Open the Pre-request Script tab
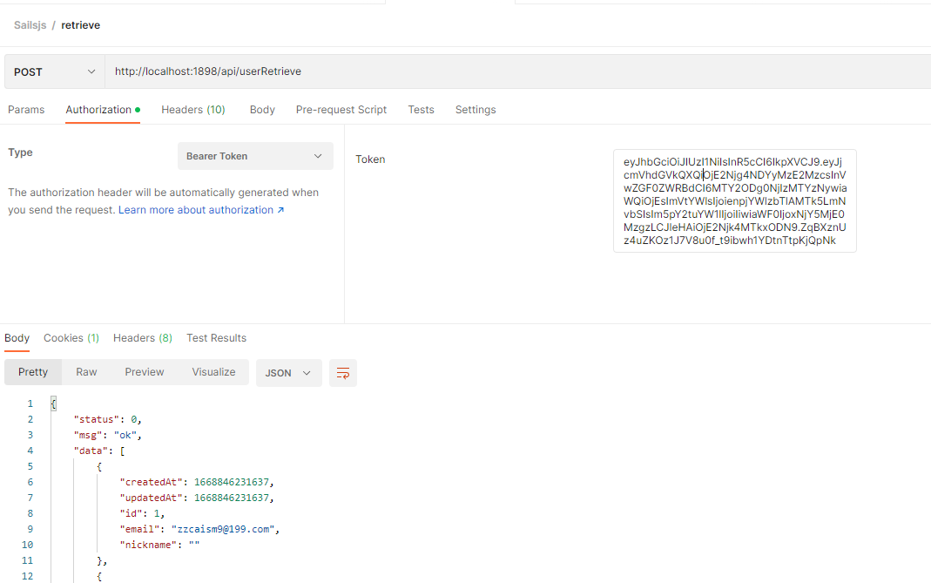Image resolution: width=931 pixels, height=583 pixels. (x=341, y=110)
